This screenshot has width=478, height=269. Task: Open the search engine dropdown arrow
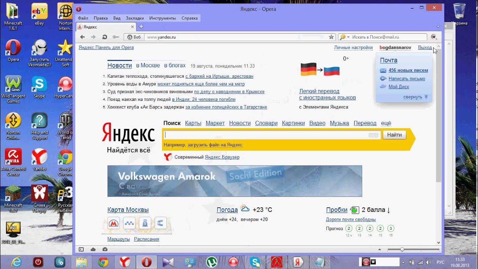348,37
